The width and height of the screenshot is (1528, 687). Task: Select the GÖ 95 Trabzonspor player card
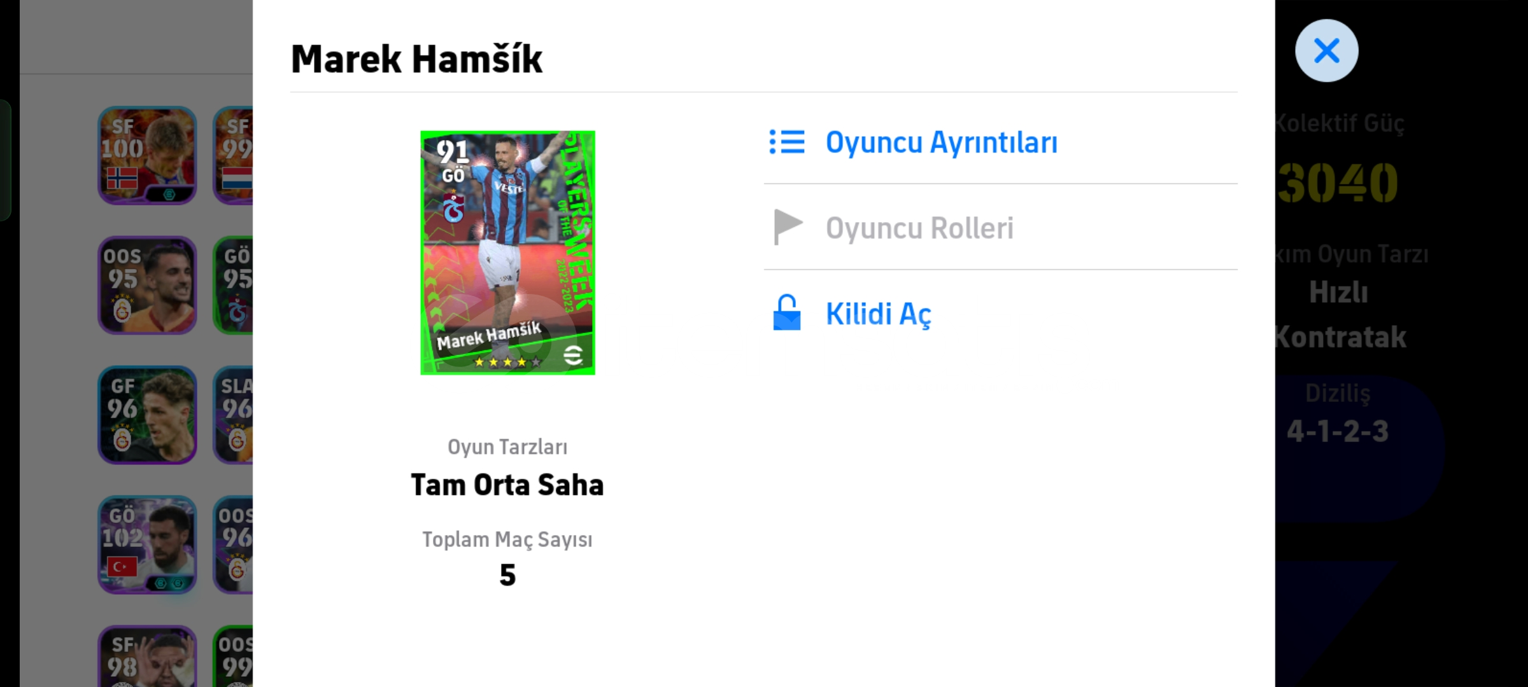[x=233, y=285]
